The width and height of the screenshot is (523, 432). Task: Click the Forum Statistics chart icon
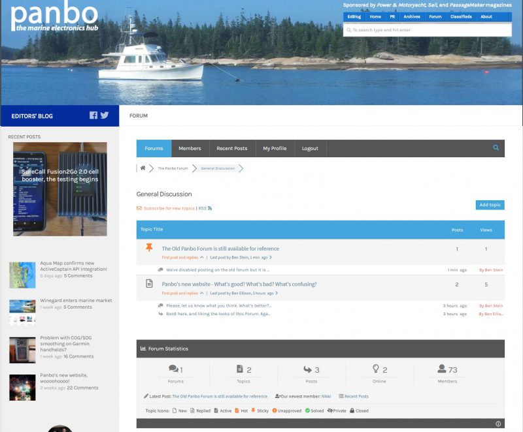143,348
